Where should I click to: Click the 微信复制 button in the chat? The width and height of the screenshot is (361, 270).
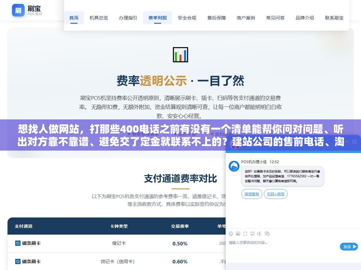[x=252, y=194]
